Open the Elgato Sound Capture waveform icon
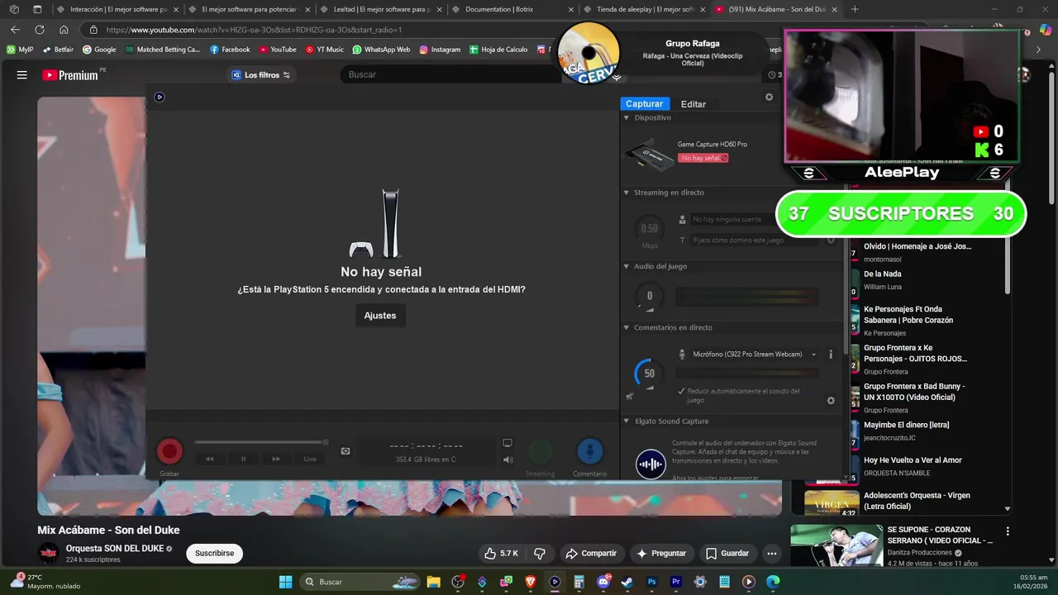 pos(651,464)
